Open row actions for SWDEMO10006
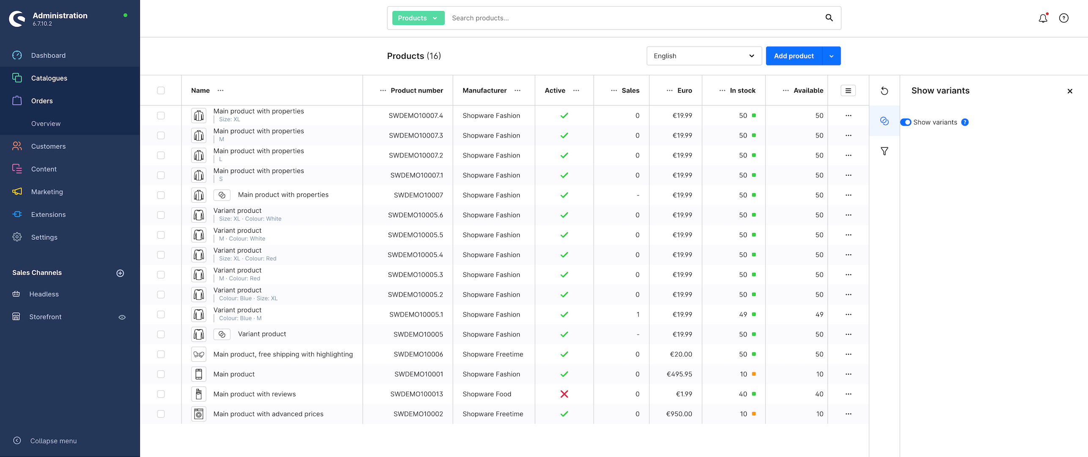This screenshot has height=457, width=1088. coord(848,354)
